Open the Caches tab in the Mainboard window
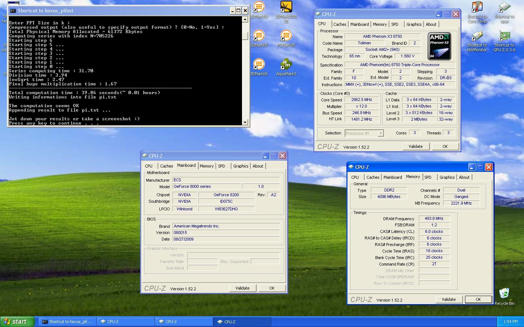Viewport: 524px width, 327px height. [x=166, y=166]
